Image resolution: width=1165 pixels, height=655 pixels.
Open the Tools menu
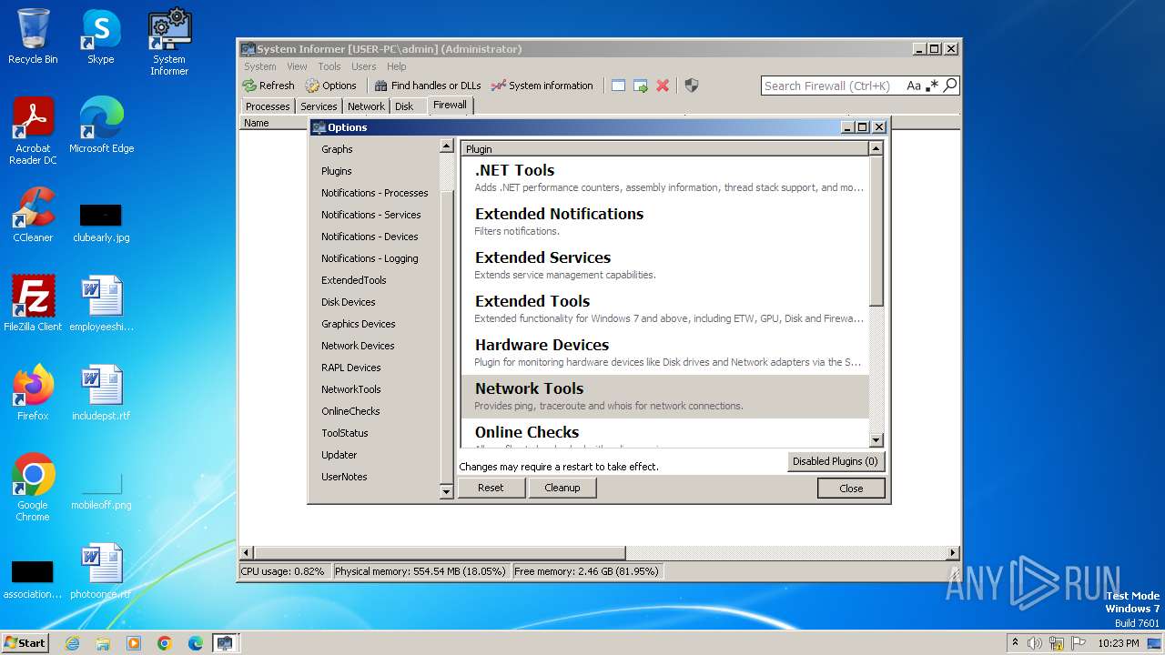329,66
